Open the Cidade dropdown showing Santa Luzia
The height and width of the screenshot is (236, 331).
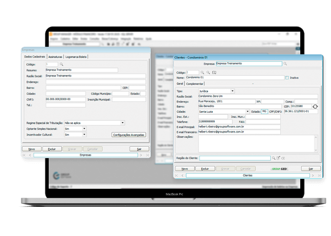coord(247,111)
